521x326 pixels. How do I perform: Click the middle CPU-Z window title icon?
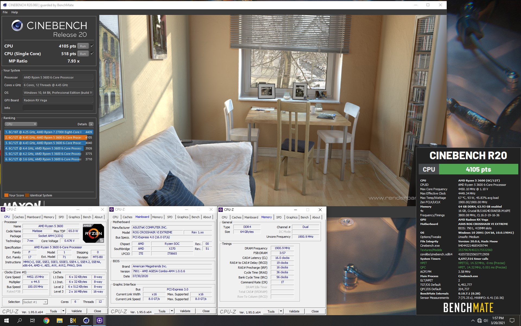[x=112, y=209]
